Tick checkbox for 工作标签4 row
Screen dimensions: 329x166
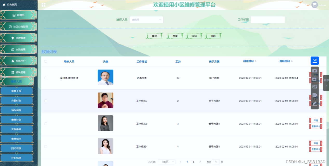[x=46, y=147]
